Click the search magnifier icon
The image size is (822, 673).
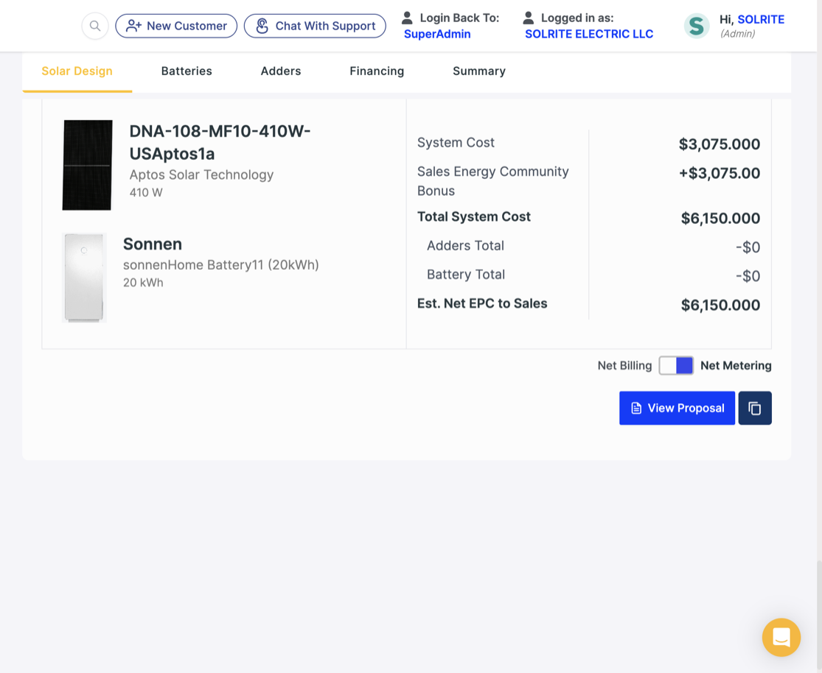click(x=95, y=26)
